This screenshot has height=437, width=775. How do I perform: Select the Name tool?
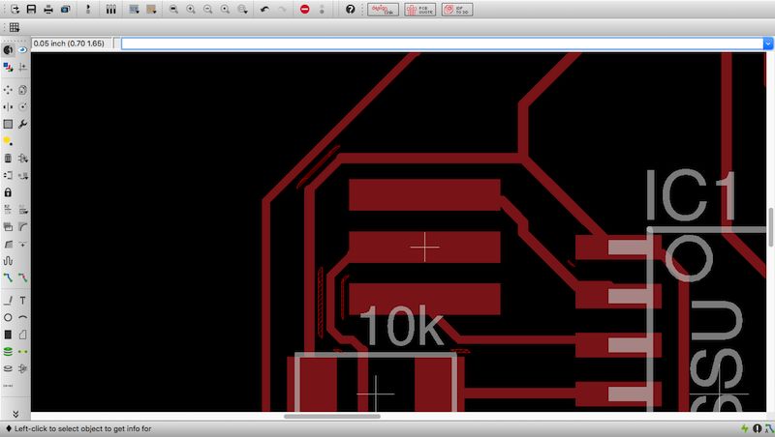pos(8,210)
